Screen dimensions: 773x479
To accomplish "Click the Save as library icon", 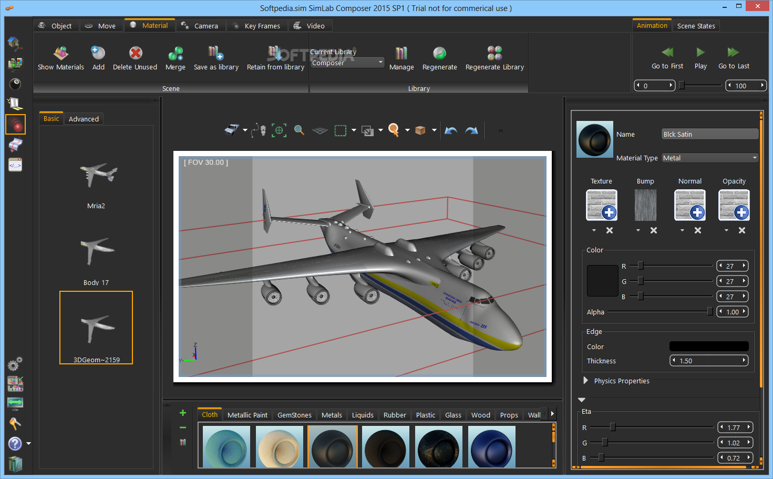I will (216, 53).
